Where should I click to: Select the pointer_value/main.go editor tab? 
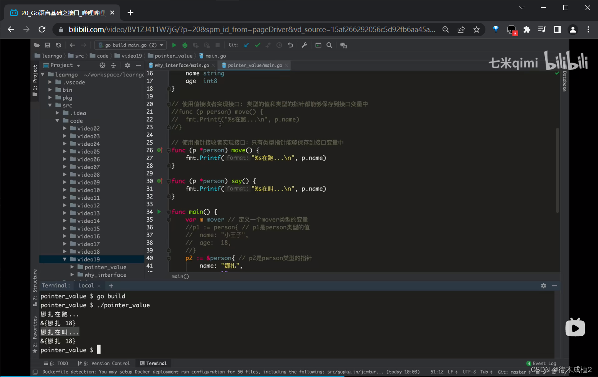(254, 65)
